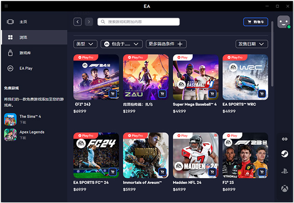
Task: Click the grid icon beside 浏览
Action: (x=10, y=37)
